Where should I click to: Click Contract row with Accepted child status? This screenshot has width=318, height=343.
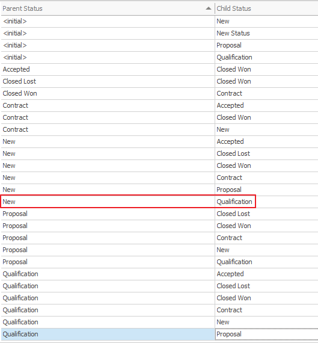pyautogui.click(x=159, y=105)
